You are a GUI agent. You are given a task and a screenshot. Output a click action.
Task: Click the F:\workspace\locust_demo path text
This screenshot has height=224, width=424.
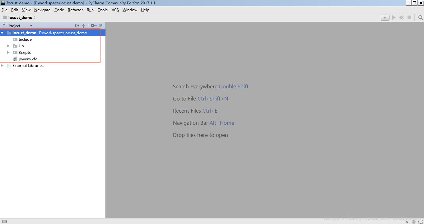coord(63,33)
